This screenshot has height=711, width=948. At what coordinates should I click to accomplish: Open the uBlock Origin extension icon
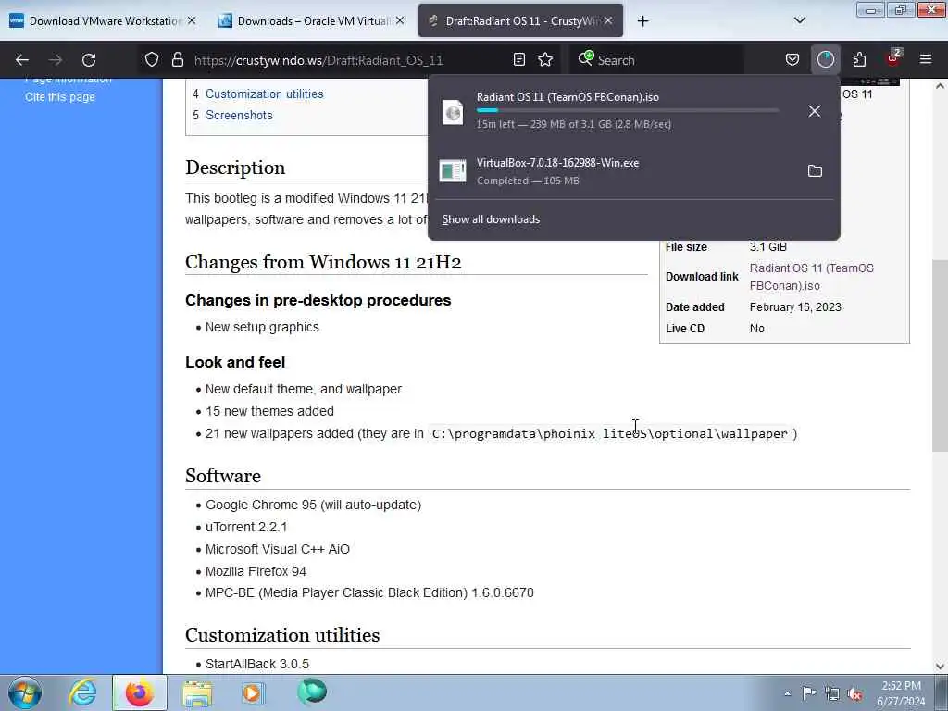893,58
